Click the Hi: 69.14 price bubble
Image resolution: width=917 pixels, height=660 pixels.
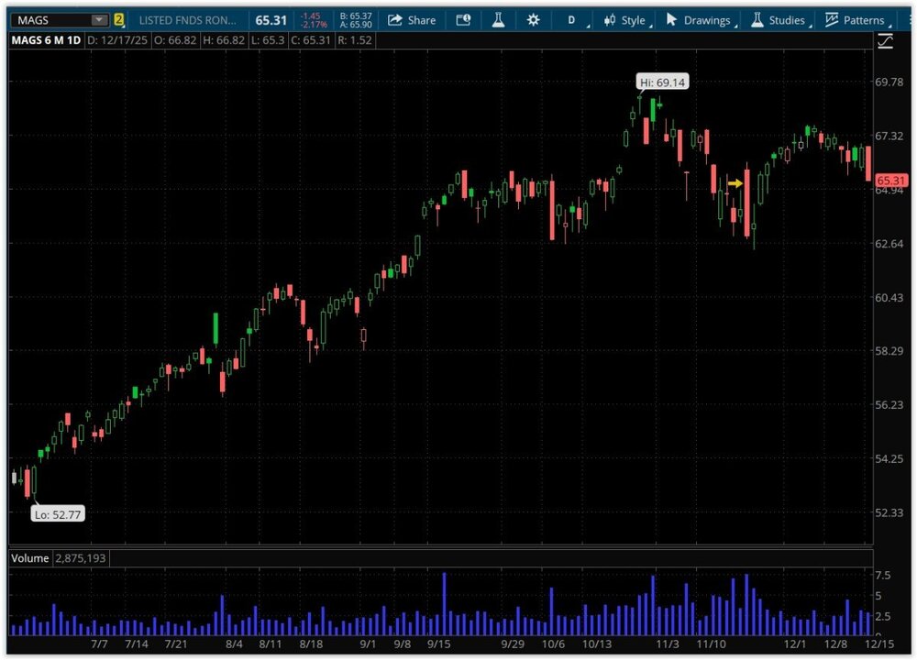point(662,82)
